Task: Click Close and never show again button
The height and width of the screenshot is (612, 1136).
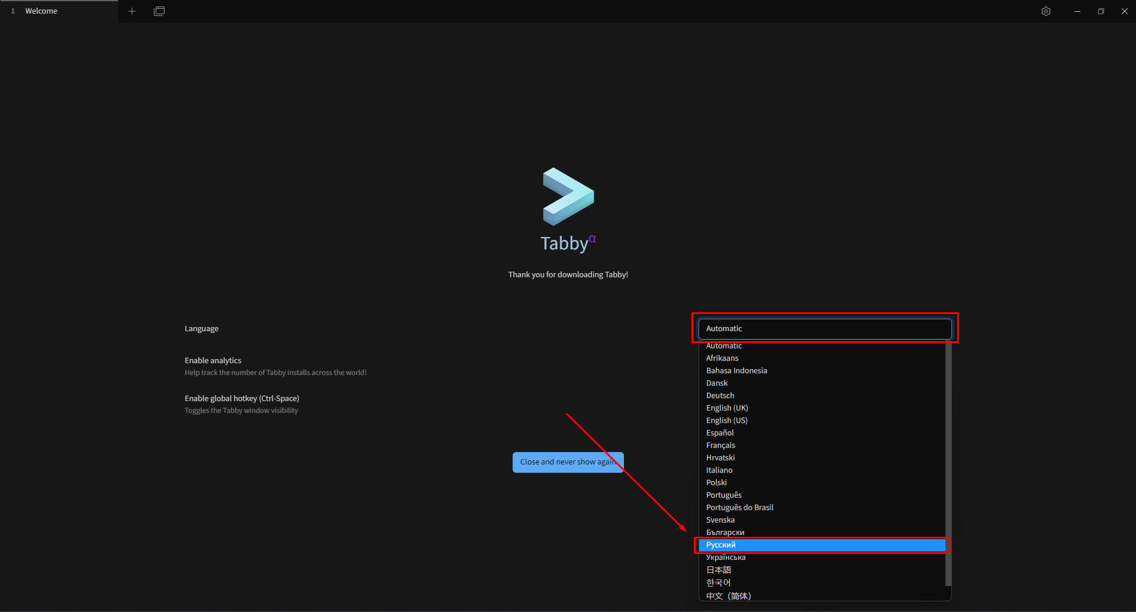Action: (568, 462)
